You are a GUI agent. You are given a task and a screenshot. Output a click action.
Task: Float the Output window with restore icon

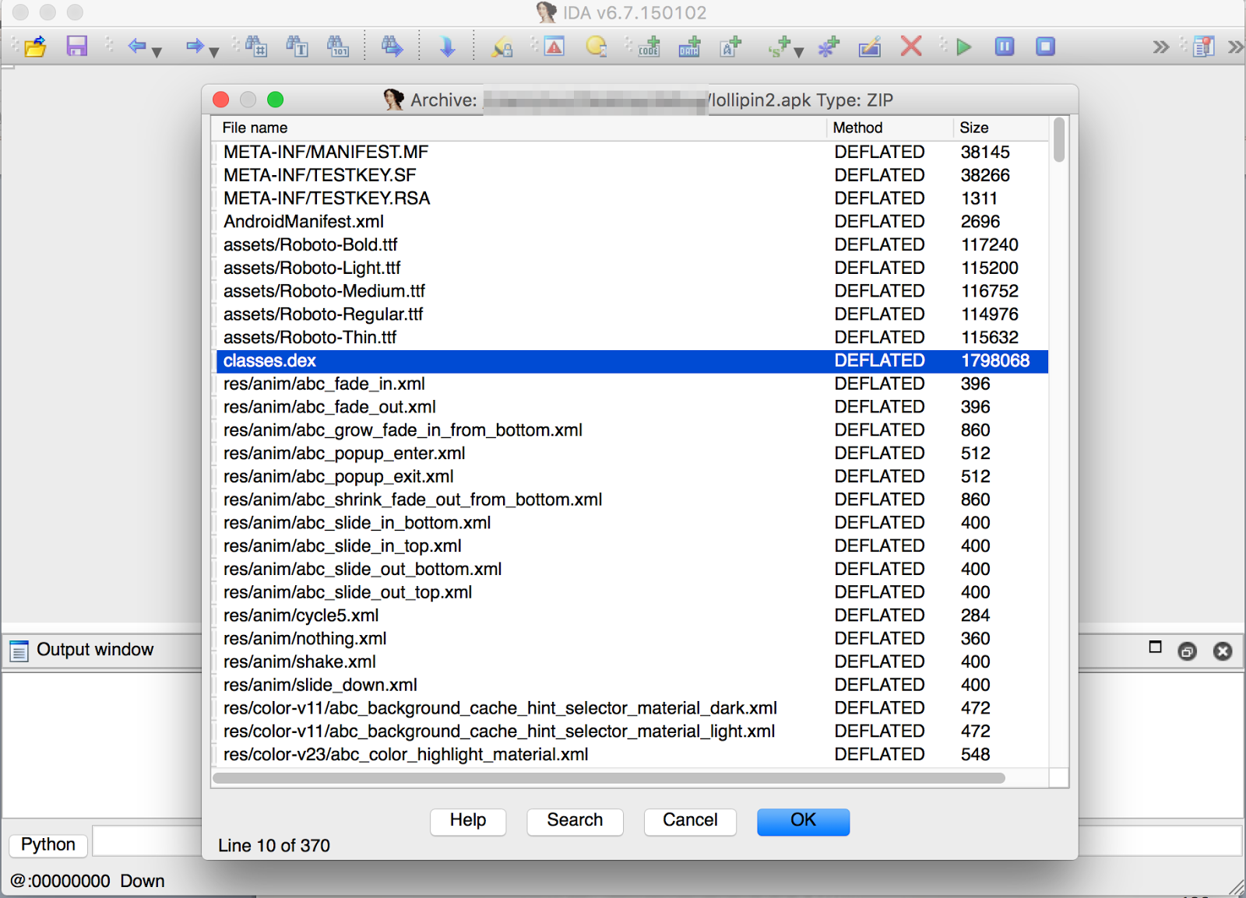1187,651
